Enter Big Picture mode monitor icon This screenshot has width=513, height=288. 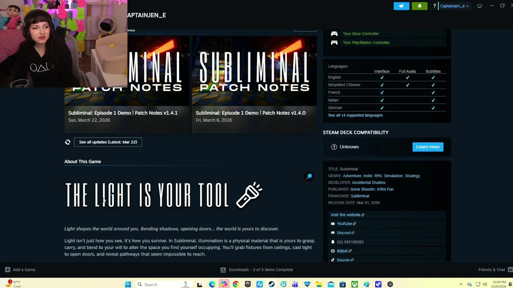pos(479,6)
